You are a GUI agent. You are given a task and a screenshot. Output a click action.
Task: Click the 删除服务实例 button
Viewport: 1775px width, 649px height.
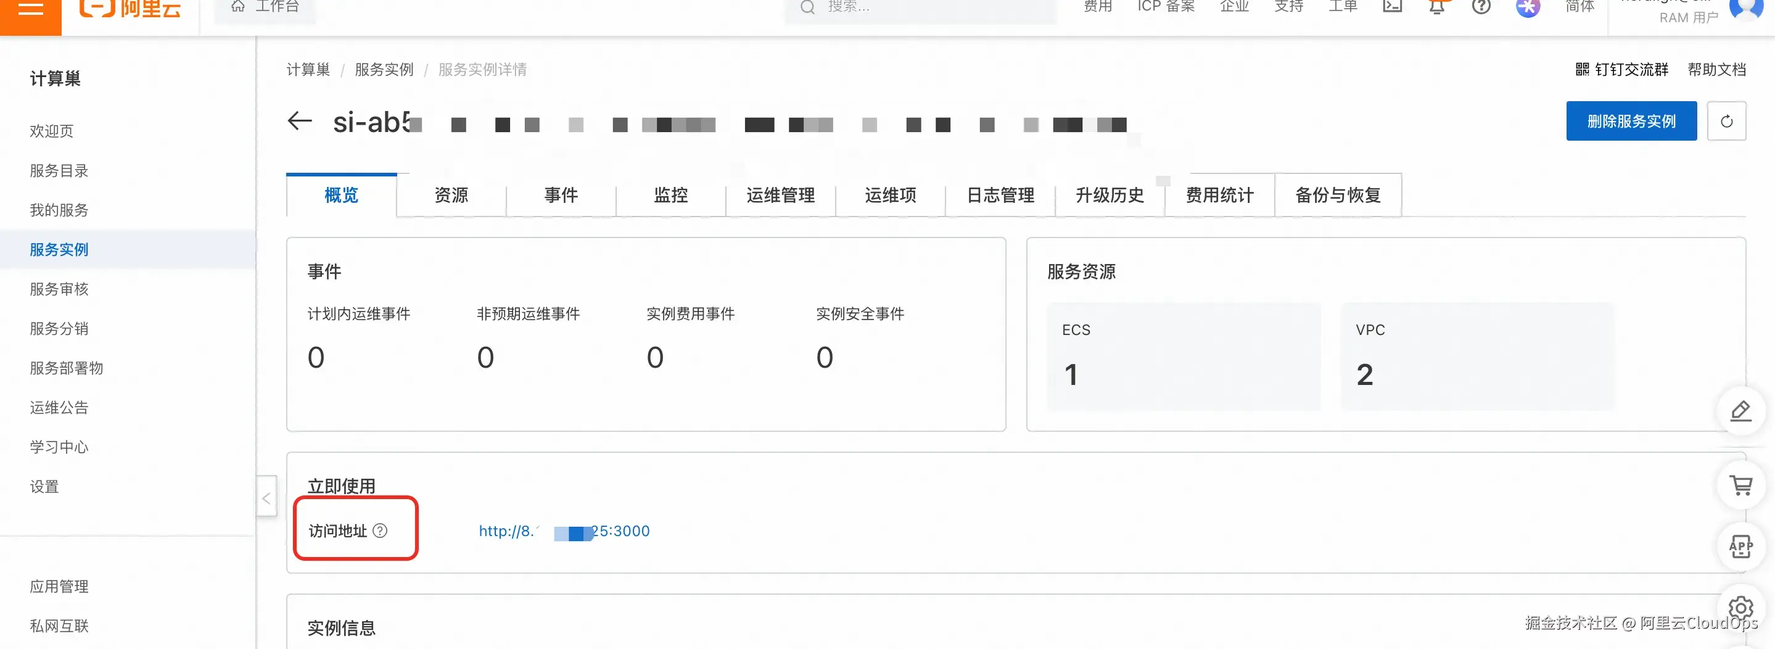pos(1631,120)
